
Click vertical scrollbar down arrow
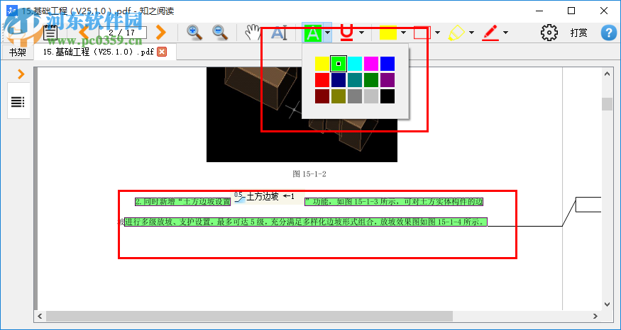607,305
